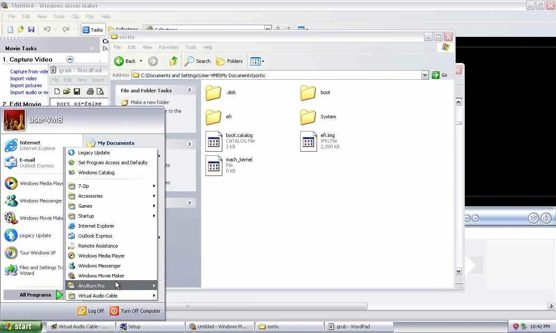
Task: Click E-mail Outlook Express in Start menu
Action: point(34,163)
